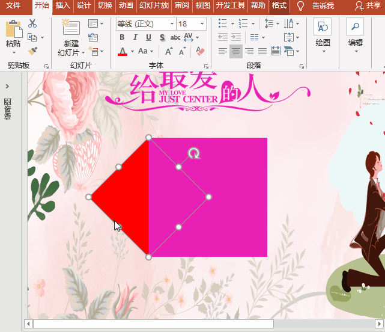Viewport: 385px width, 332px height.
Task: Justify paragraph text
Action: pyautogui.click(x=262, y=51)
